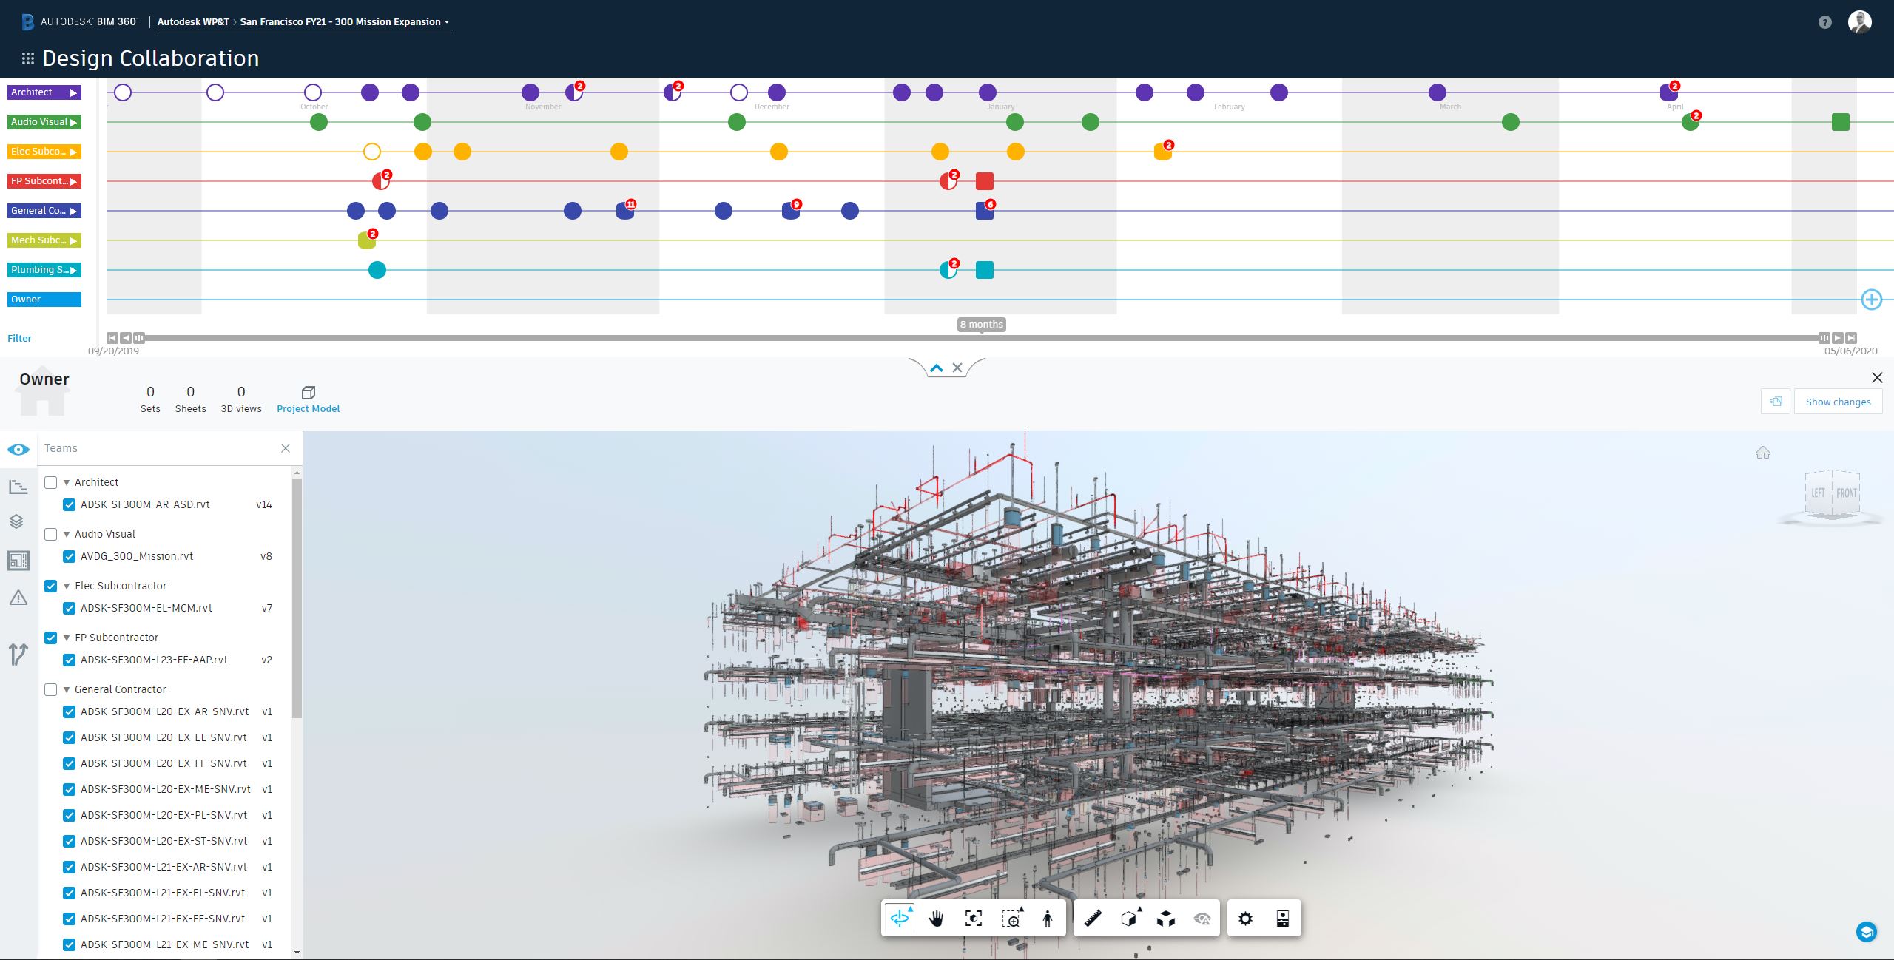This screenshot has height=960, width=1894.
Task: Activate the Zoom window tool
Action: [1011, 919]
